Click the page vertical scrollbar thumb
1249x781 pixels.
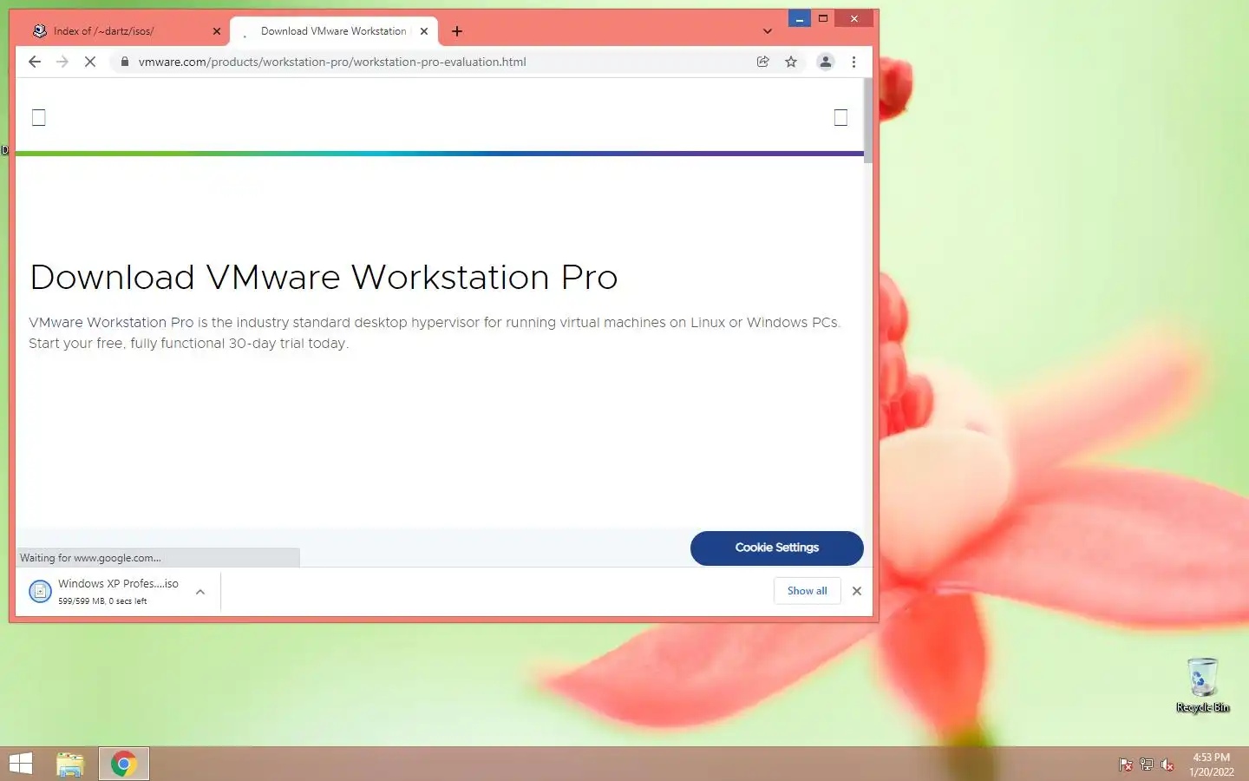868,119
